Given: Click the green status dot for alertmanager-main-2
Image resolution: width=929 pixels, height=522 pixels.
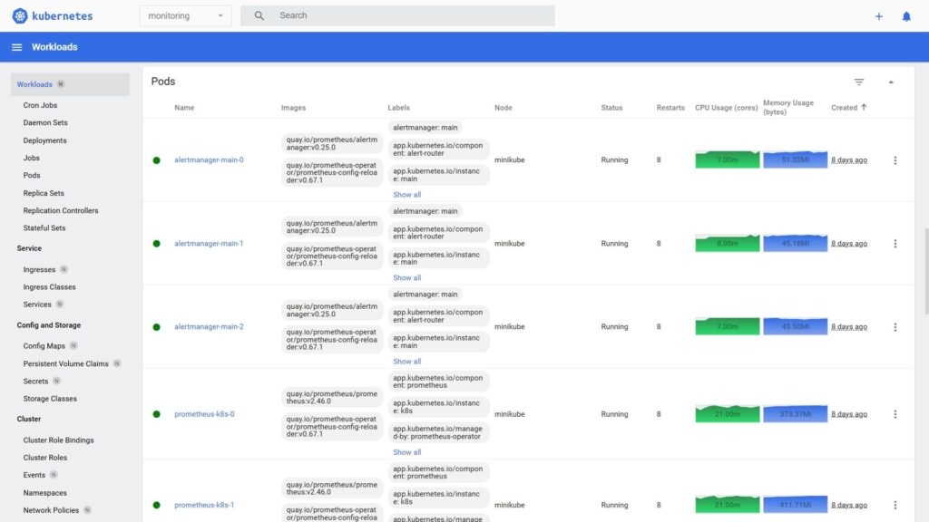Looking at the screenshot, I should [x=156, y=327].
